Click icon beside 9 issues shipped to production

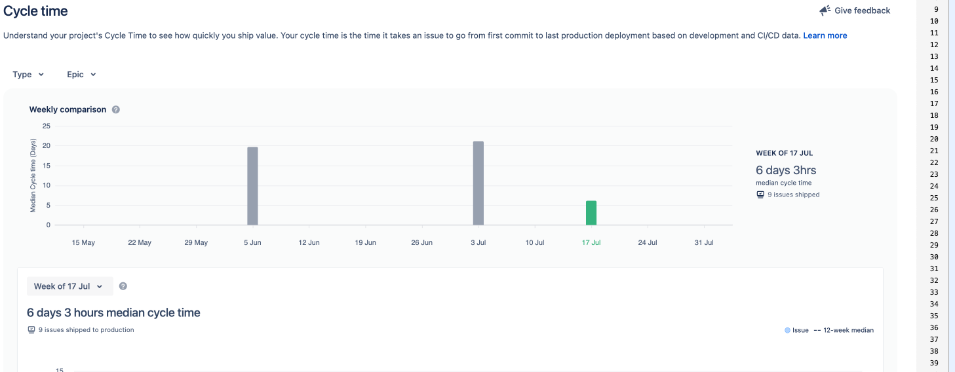[x=31, y=330]
